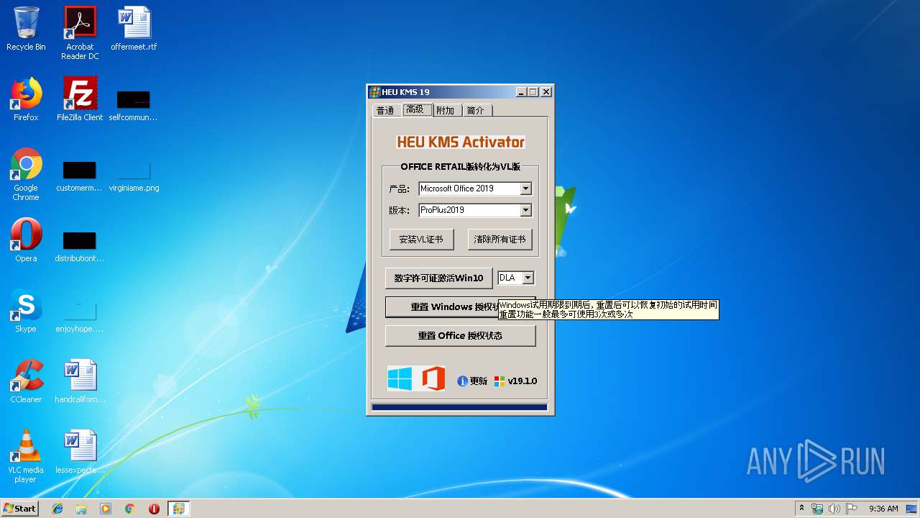The image size is (920, 518).
Task: Click HEU KMS taskbar button
Action: point(178,509)
